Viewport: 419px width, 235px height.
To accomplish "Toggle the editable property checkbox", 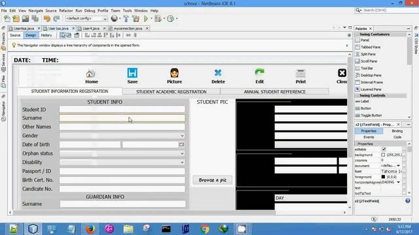I will (384, 149).
